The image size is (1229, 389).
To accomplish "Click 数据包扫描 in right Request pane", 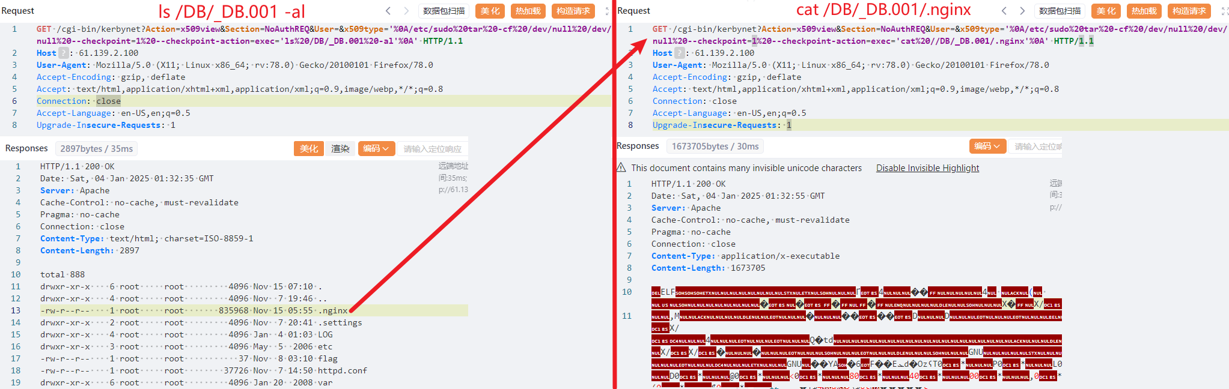I will (x=1060, y=11).
